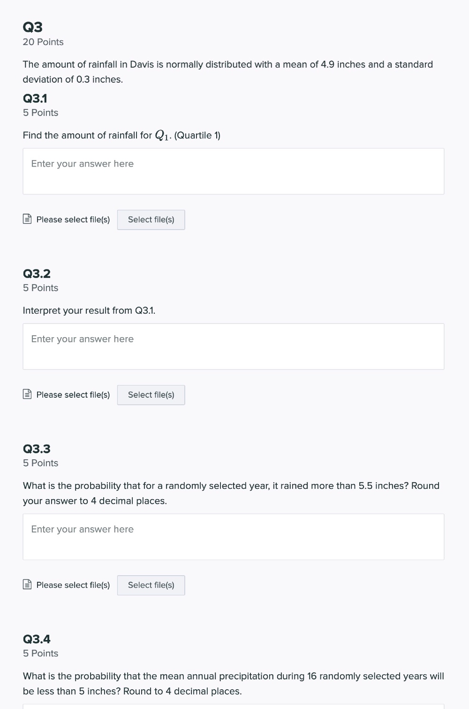Focus the Q3.3 probability answer field

pos(234,537)
